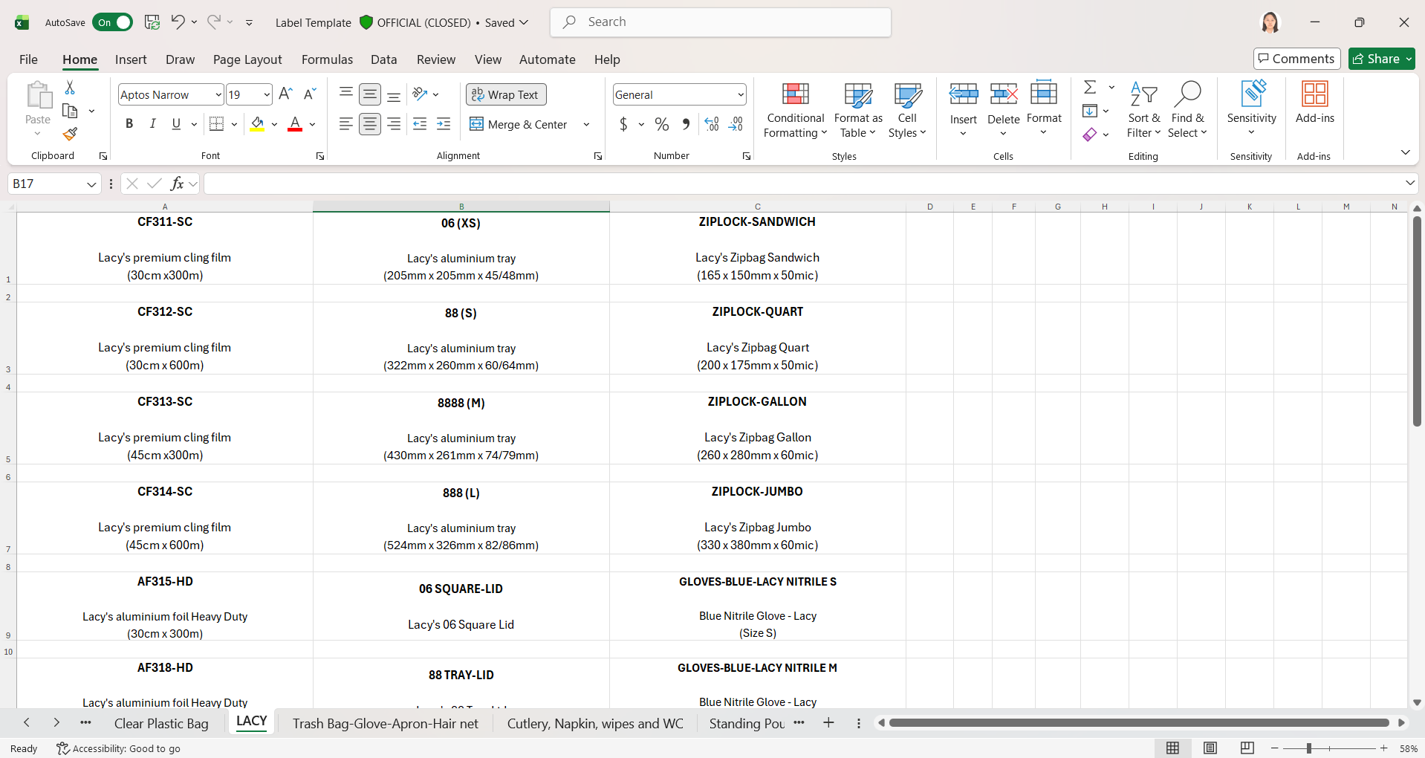
Task: Open the File menu
Action: coord(28,59)
